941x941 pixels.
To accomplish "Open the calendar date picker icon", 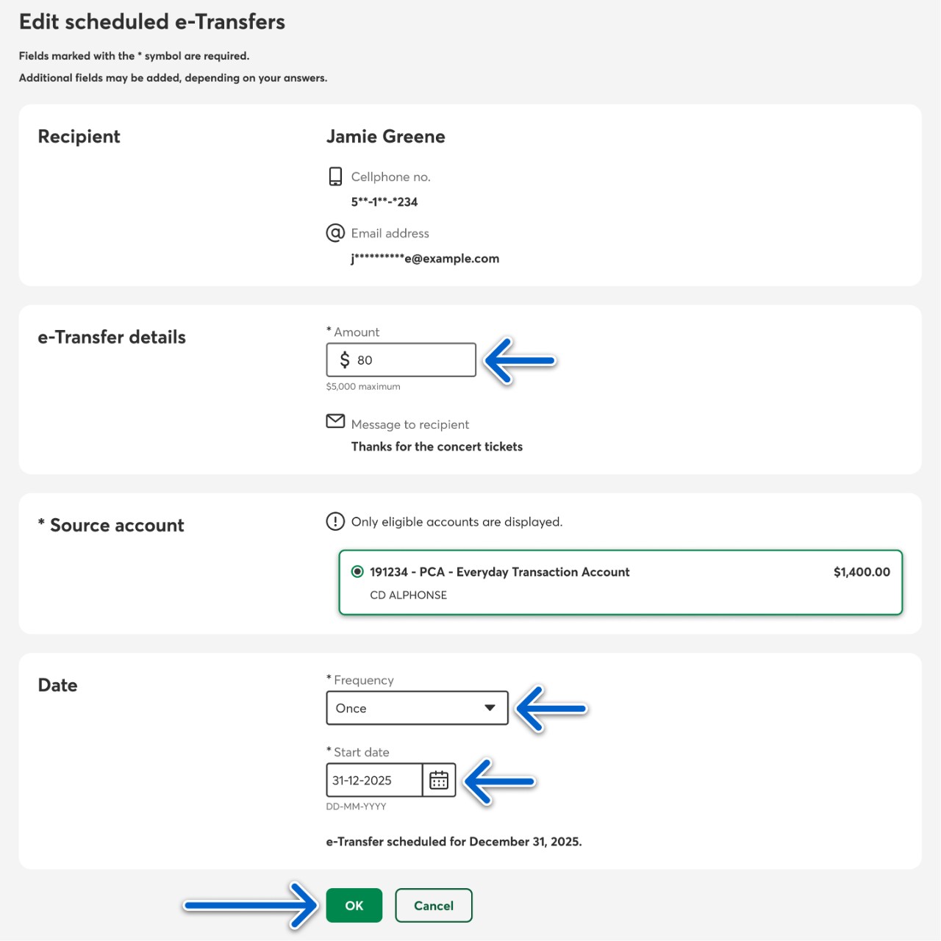I will coord(439,780).
